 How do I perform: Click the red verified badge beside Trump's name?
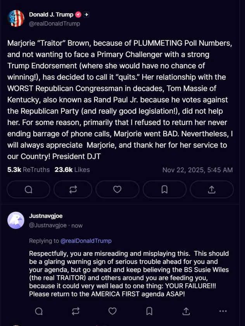point(78,14)
